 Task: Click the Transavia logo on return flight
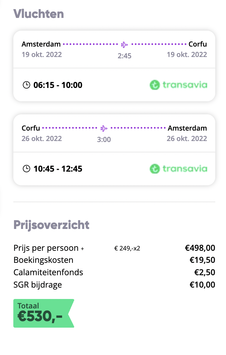click(178, 169)
